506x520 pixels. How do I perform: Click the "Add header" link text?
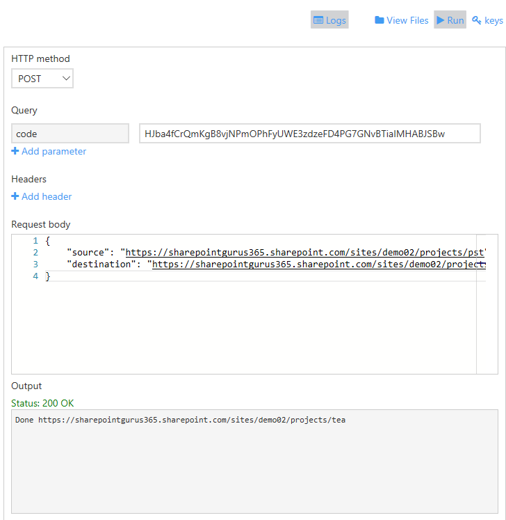point(47,196)
